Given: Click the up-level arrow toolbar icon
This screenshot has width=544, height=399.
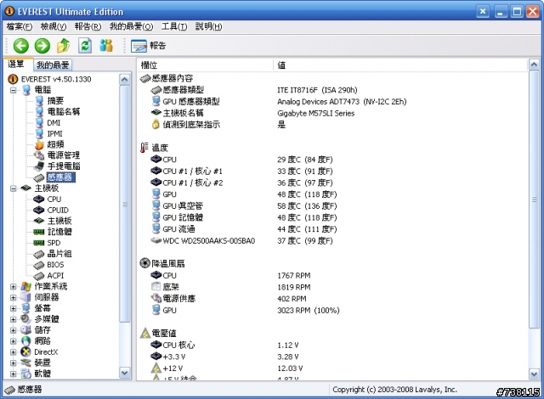Looking at the screenshot, I should [x=64, y=46].
